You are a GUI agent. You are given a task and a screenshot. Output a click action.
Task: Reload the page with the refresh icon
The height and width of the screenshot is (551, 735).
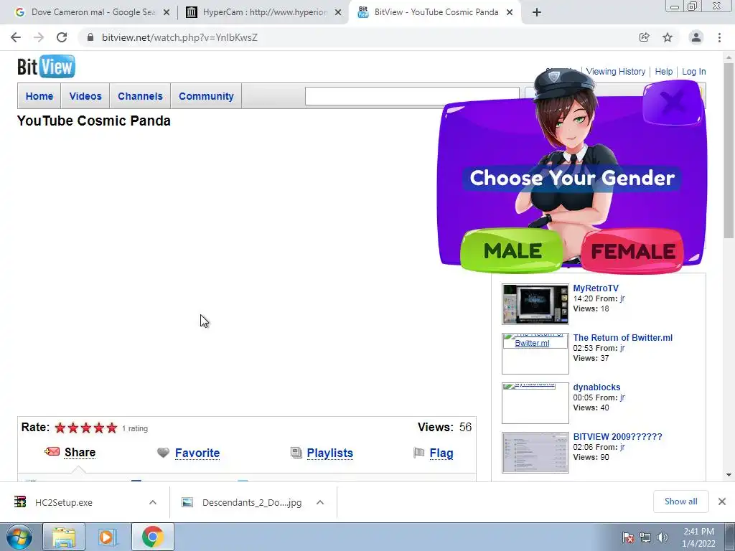[x=62, y=37]
